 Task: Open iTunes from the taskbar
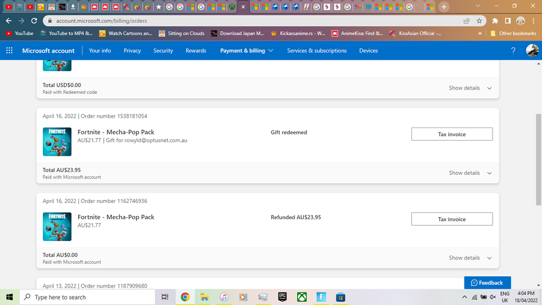pos(224,297)
